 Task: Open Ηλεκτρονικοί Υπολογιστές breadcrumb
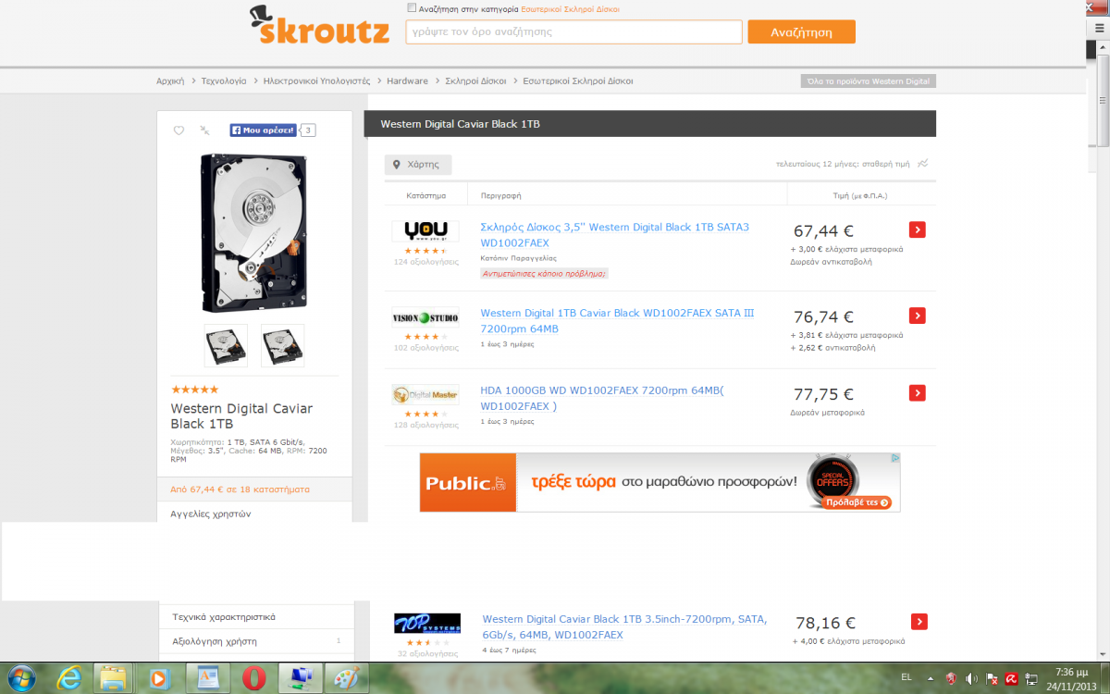(316, 81)
